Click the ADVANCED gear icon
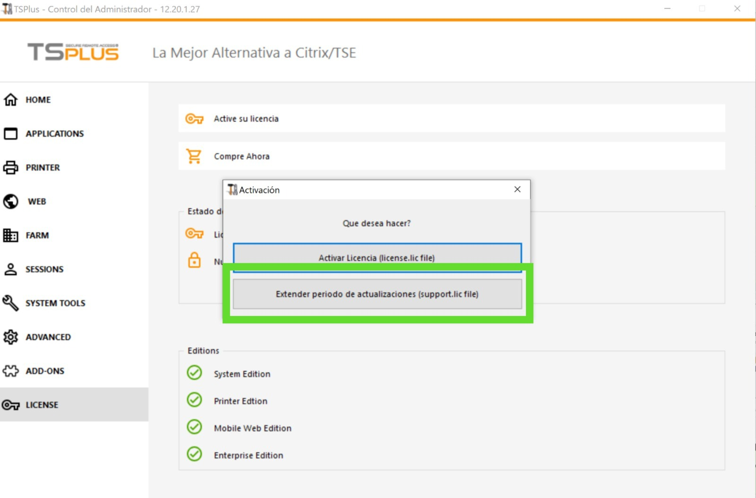 coord(10,337)
